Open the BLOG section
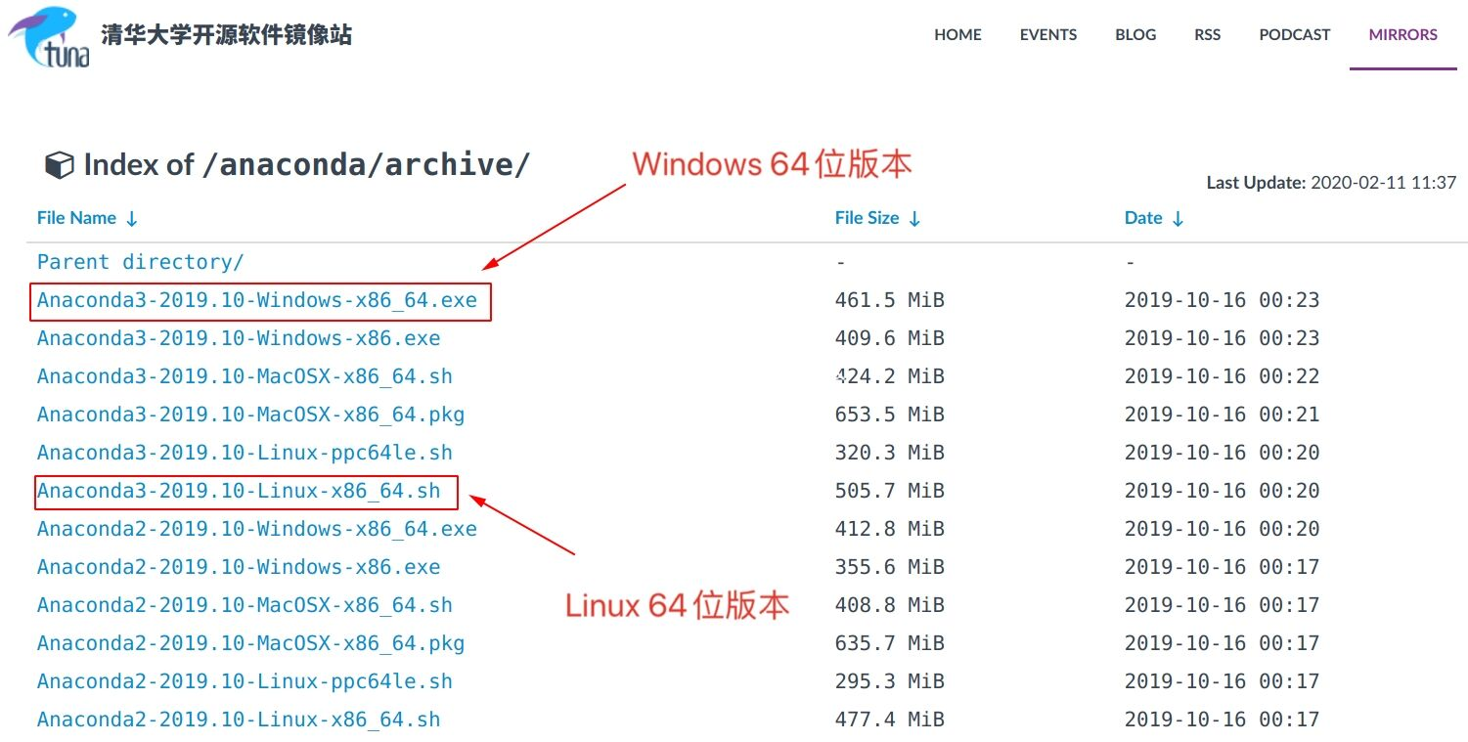Viewport: 1468px width, 742px height. click(1134, 34)
